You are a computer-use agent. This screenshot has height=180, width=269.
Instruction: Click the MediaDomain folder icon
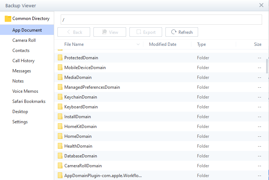click(60, 77)
